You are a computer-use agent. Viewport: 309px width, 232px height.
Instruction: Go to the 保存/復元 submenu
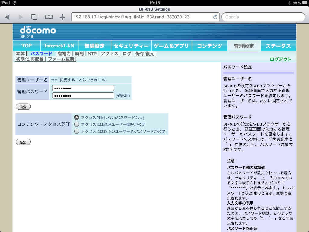click(x=145, y=54)
